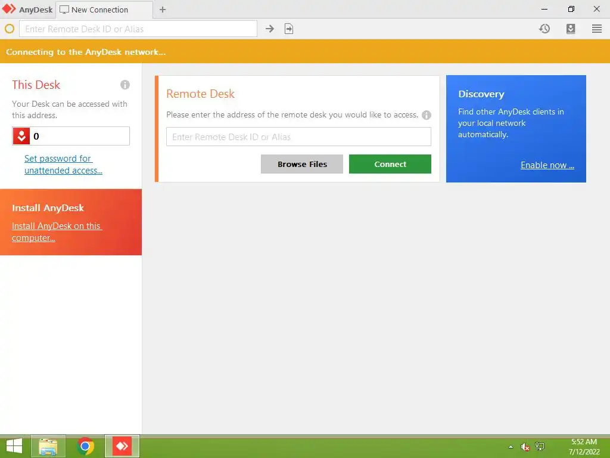Click the file transfer icon in the toolbar

point(289,29)
